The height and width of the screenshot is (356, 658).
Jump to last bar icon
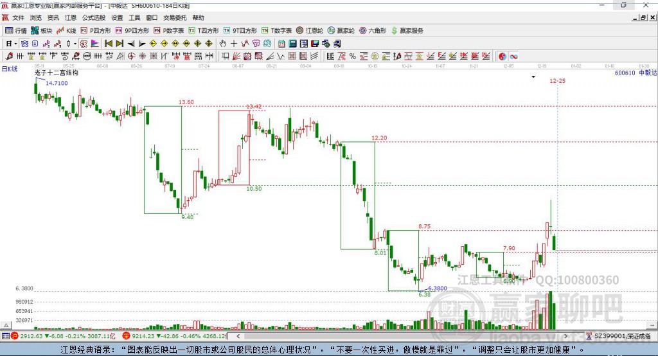[x=120, y=44]
